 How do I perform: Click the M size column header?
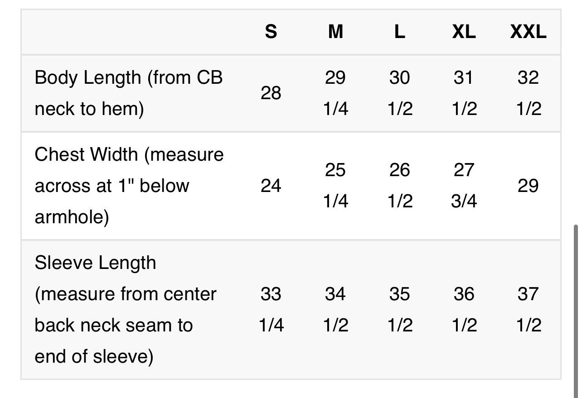click(335, 32)
